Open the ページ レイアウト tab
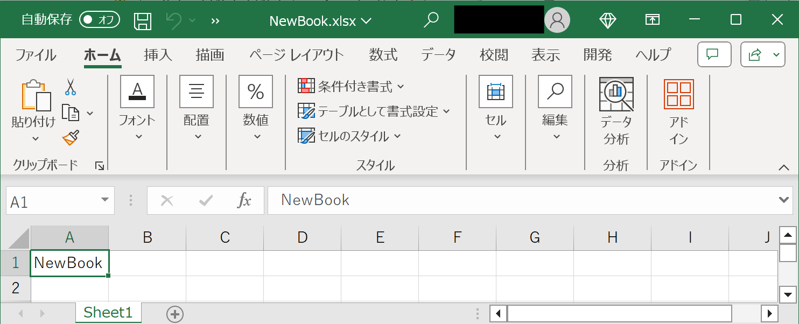Viewport: 799px width, 324px height. pyautogui.click(x=296, y=55)
